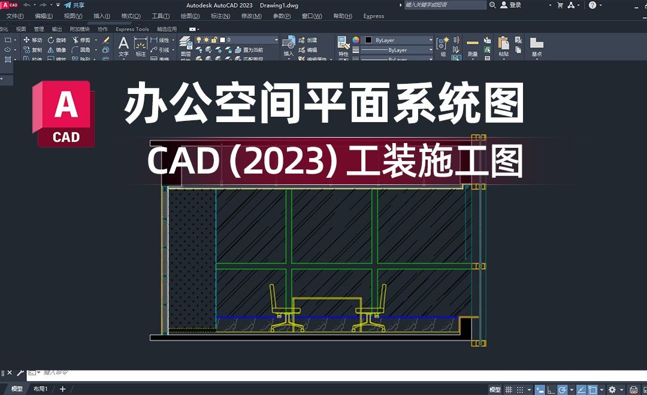The image size is (647, 395).
Task: Click the Measure (测量) tool
Action: point(473,45)
